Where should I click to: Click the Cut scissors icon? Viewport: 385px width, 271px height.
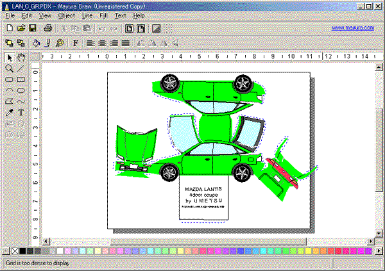64,28
